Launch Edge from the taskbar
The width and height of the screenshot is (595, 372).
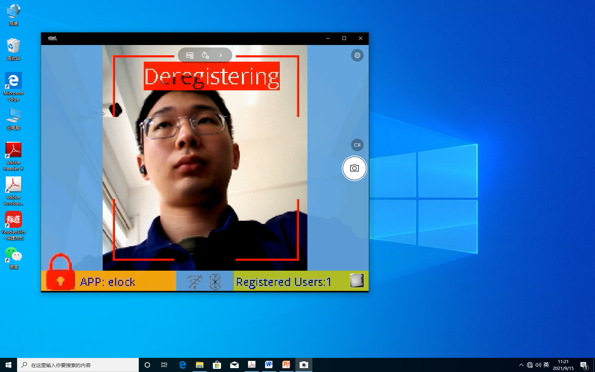click(182, 365)
